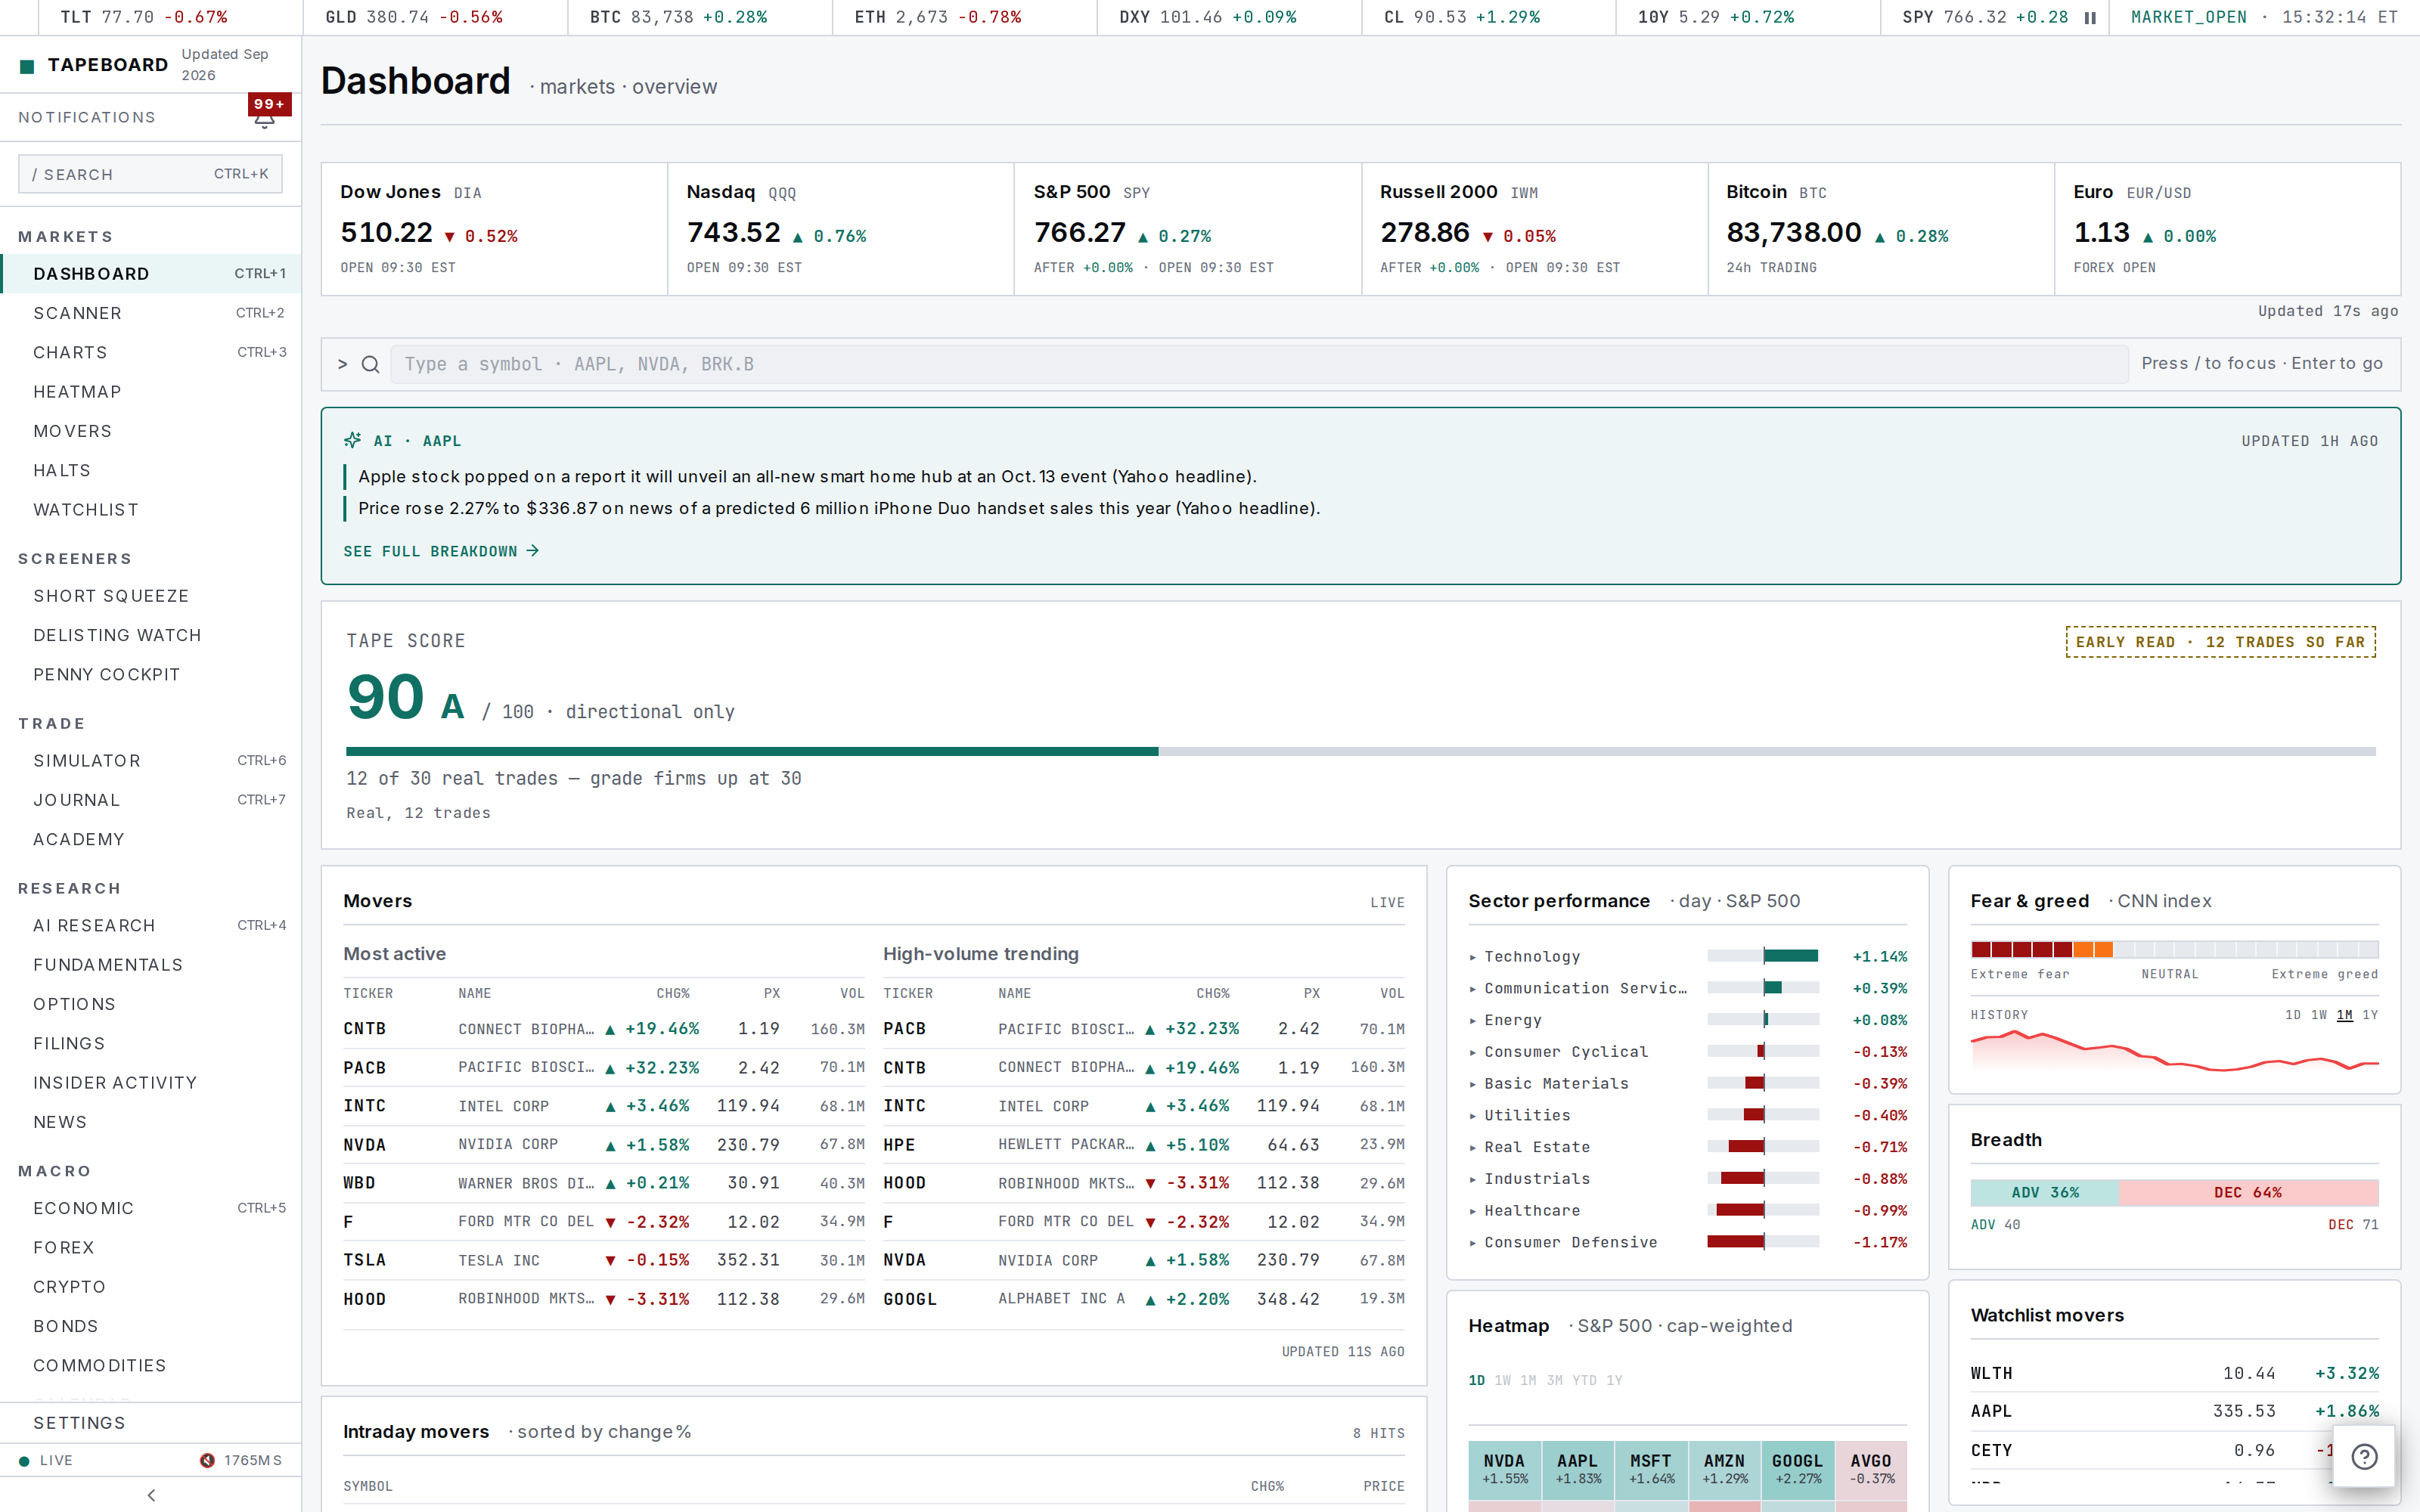
Task: Select the 1Y fear & greed history range
Action: point(2370,1015)
